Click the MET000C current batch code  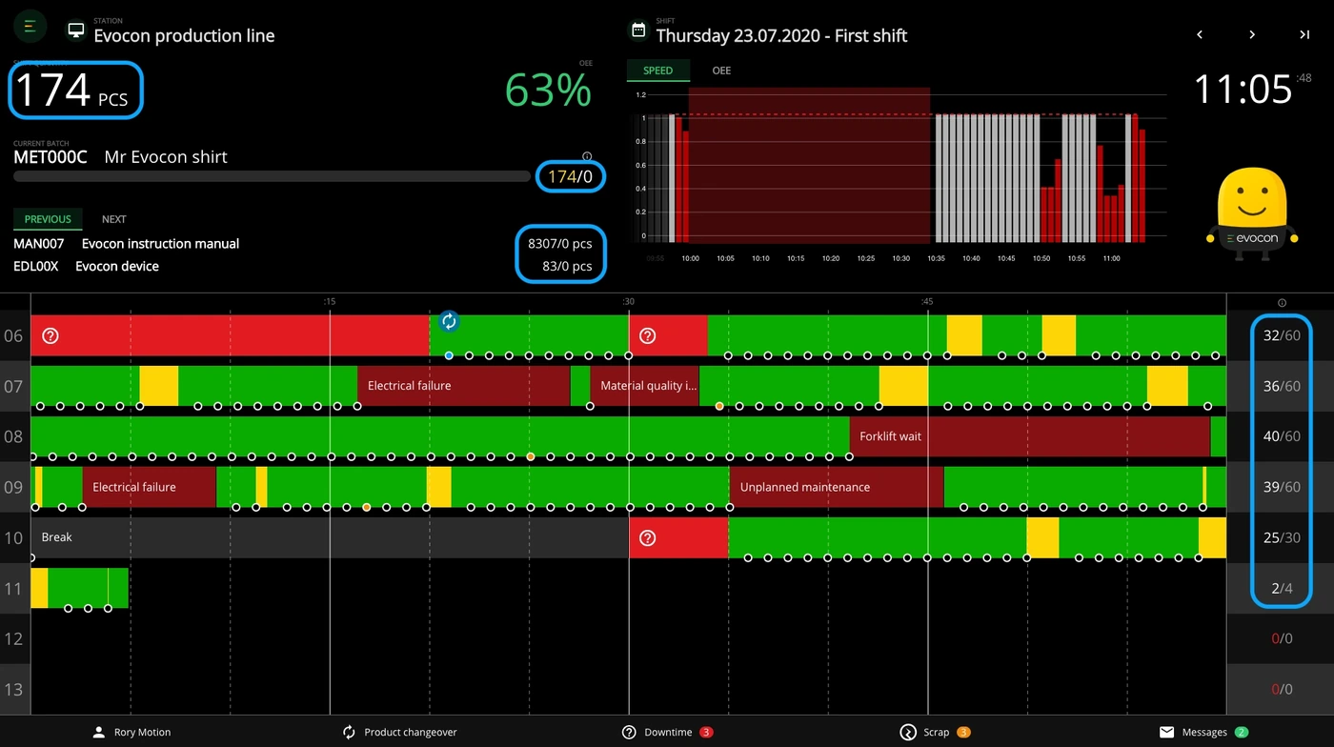pos(51,157)
